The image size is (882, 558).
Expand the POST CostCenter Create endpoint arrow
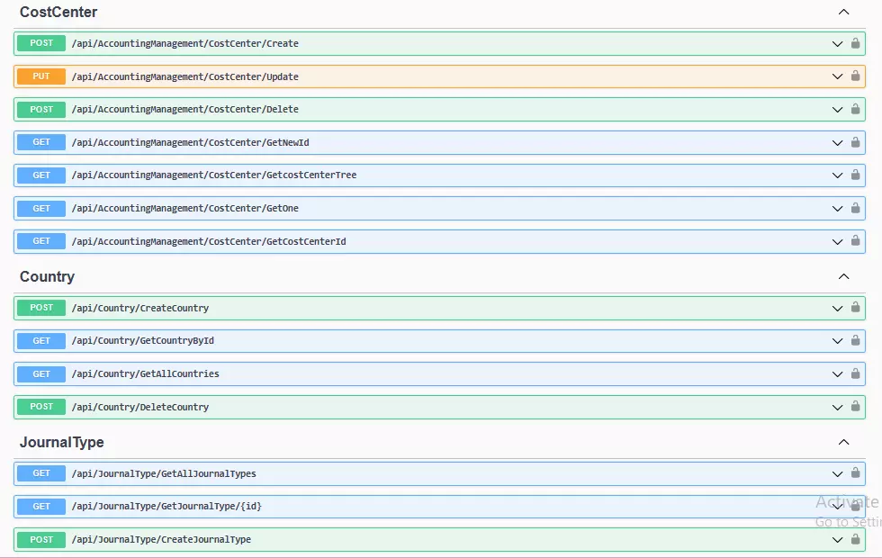(835, 43)
